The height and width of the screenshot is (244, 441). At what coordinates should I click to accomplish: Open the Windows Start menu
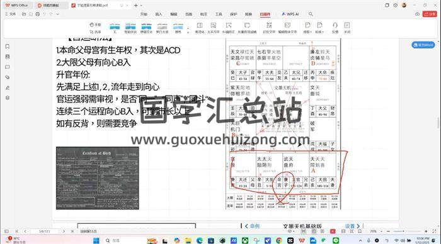click(x=96, y=241)
